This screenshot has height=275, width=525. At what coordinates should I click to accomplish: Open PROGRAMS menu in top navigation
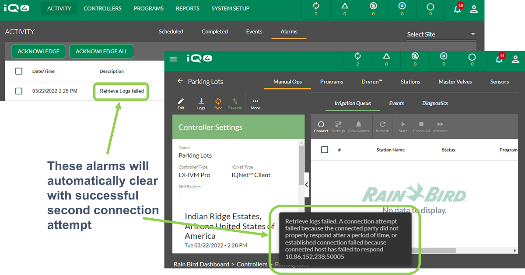[x=149, y=8]
